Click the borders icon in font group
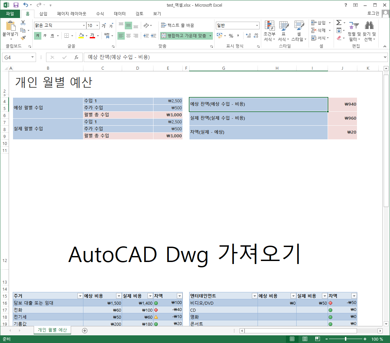 (66, 36)
